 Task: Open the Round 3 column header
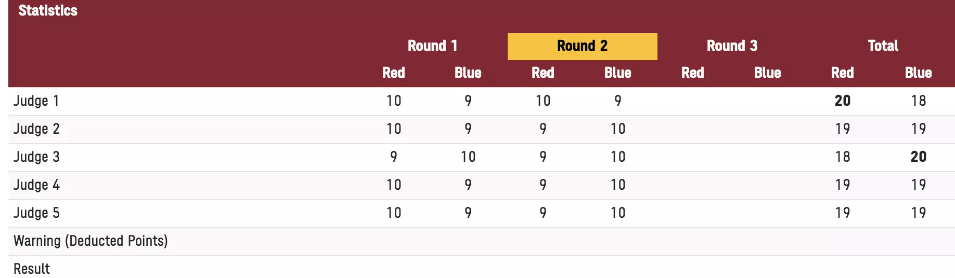732,46
